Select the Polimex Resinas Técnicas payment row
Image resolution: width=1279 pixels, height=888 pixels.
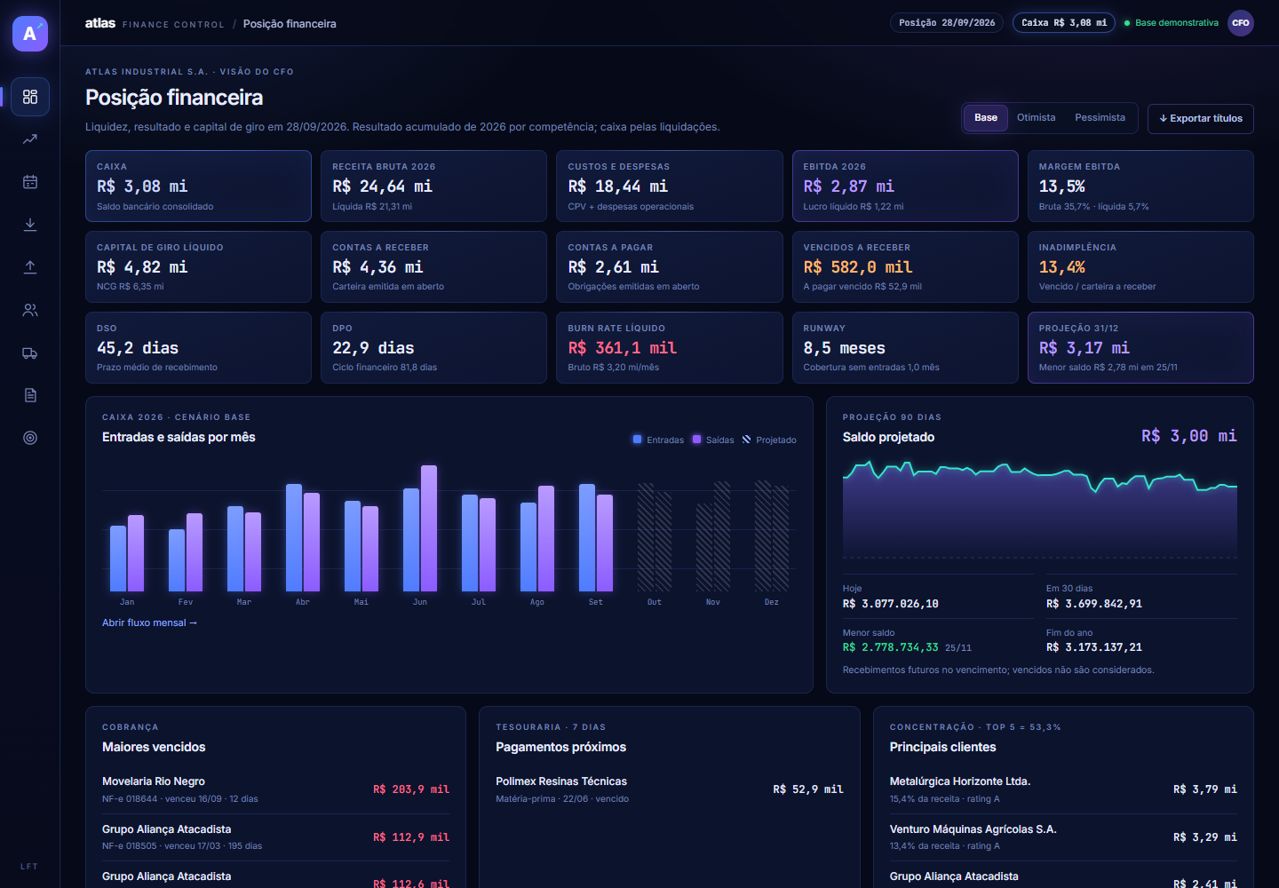[x=670, y=789]
